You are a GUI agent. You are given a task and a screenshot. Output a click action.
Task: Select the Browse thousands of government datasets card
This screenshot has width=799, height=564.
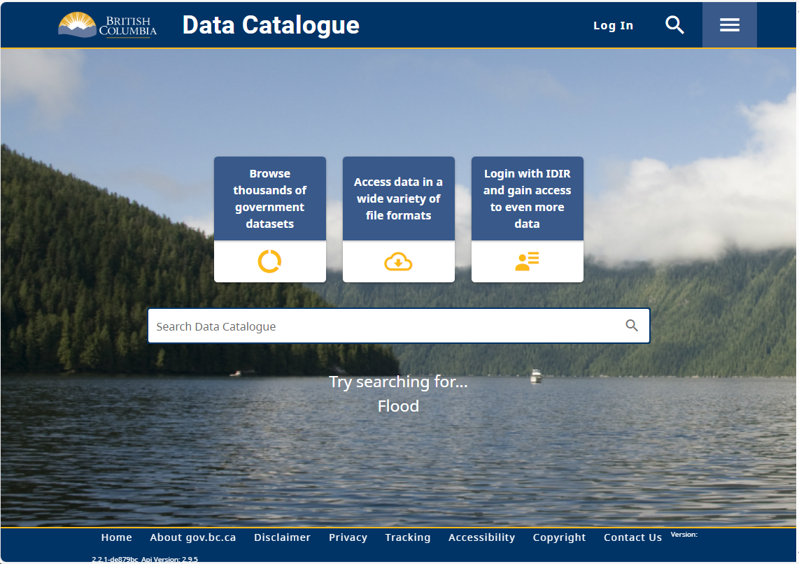pos(269,199)
